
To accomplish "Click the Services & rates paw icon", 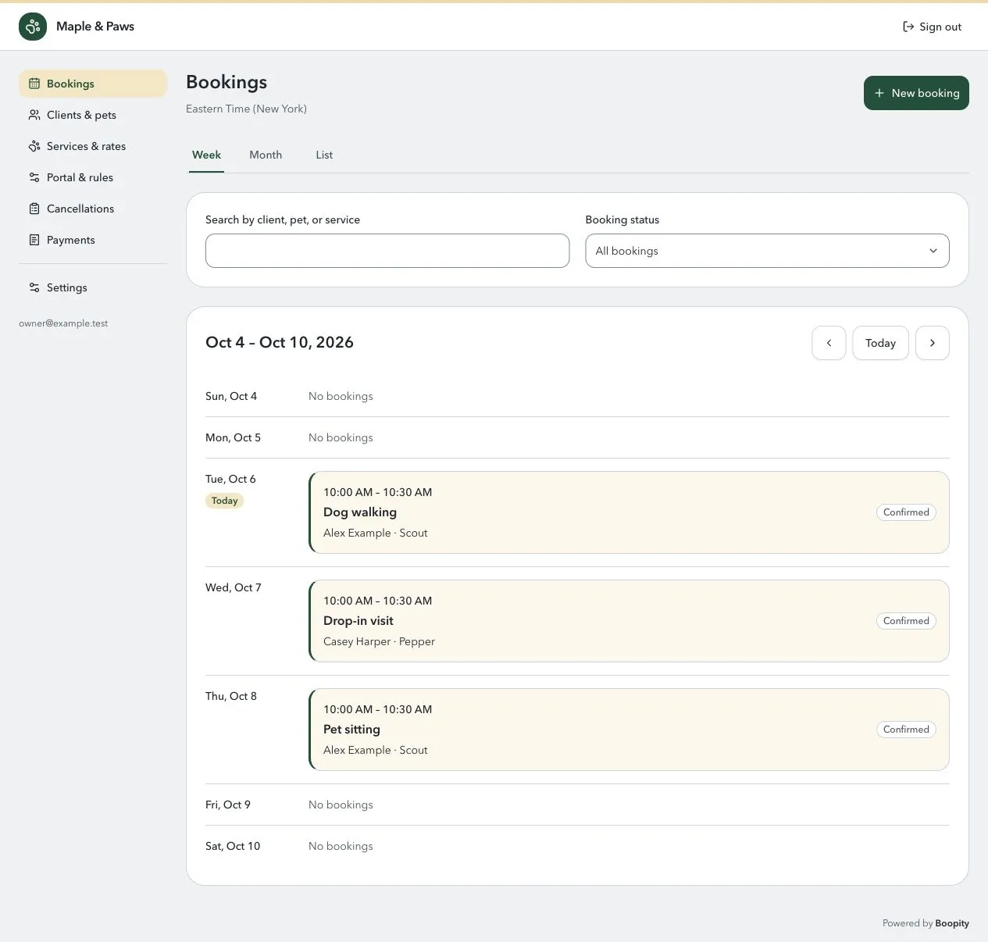I will 34,146.
